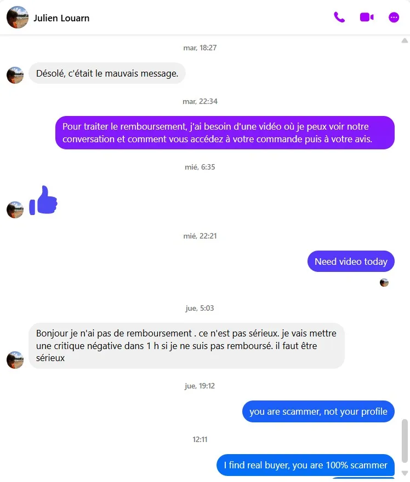Click the avatar next to the thumbs-up
Viewport: 410px width, 482px height.
(15, 210)
